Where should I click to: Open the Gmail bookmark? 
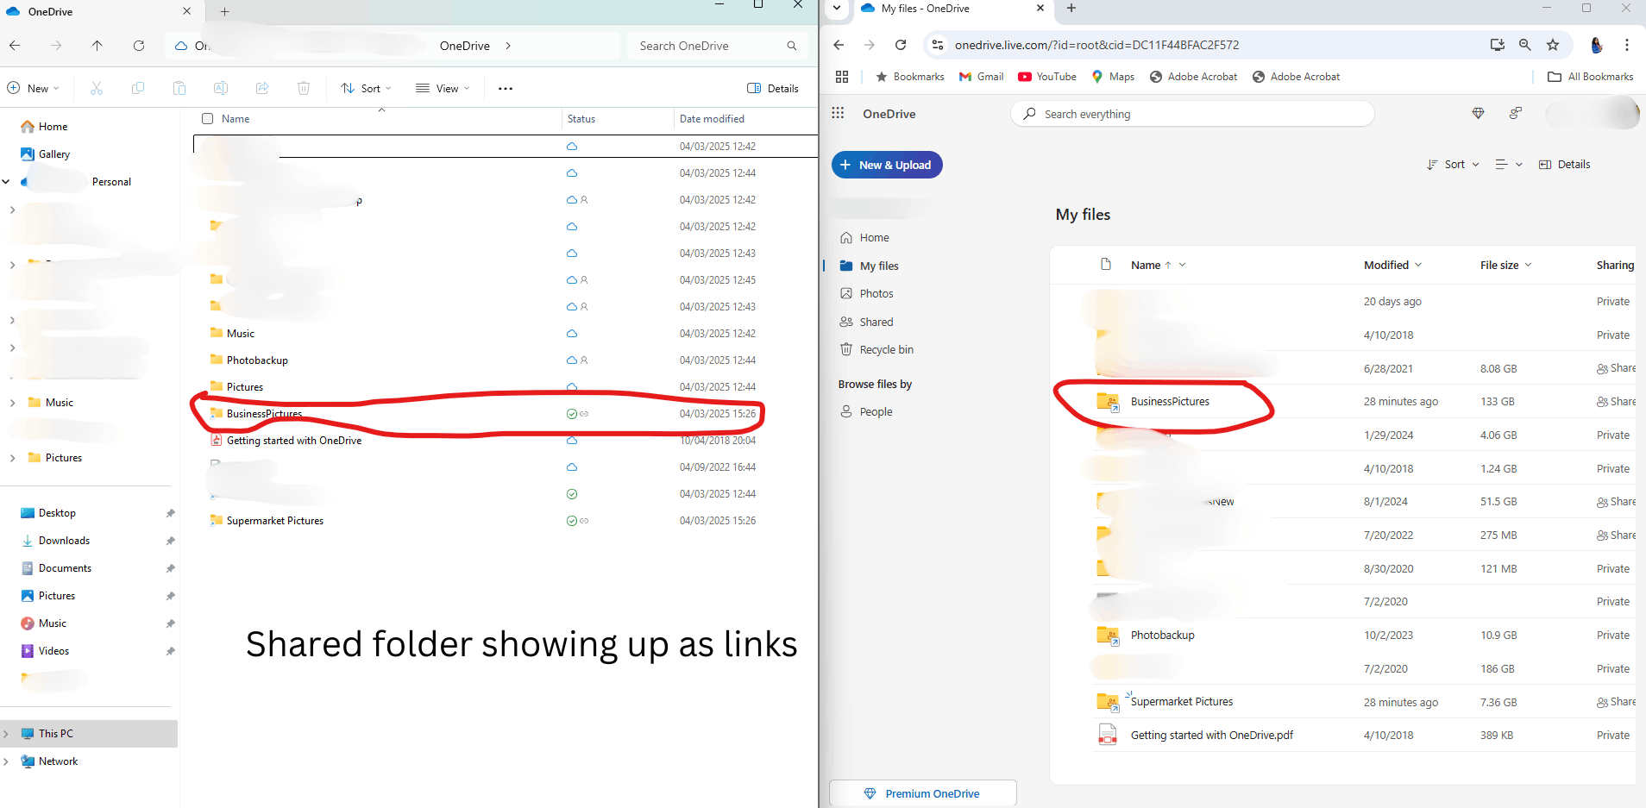(982, 77)
